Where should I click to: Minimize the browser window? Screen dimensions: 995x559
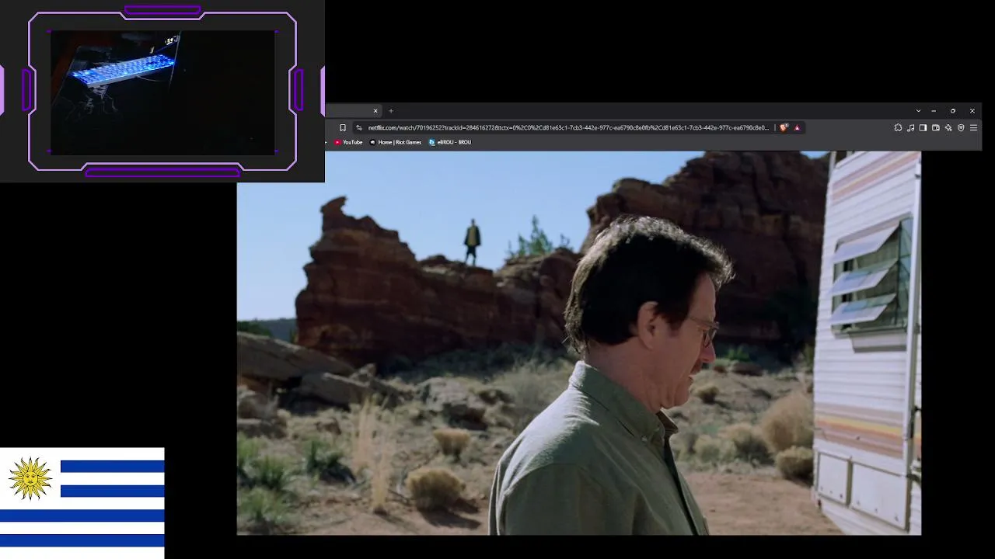pyautogui.click(x=934, y=111)
